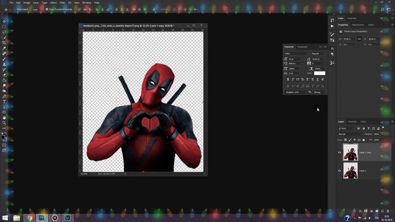Open the font style Regular dropdown
The height and width of the screenshot is (222, 395).
[x=318, y=54]
